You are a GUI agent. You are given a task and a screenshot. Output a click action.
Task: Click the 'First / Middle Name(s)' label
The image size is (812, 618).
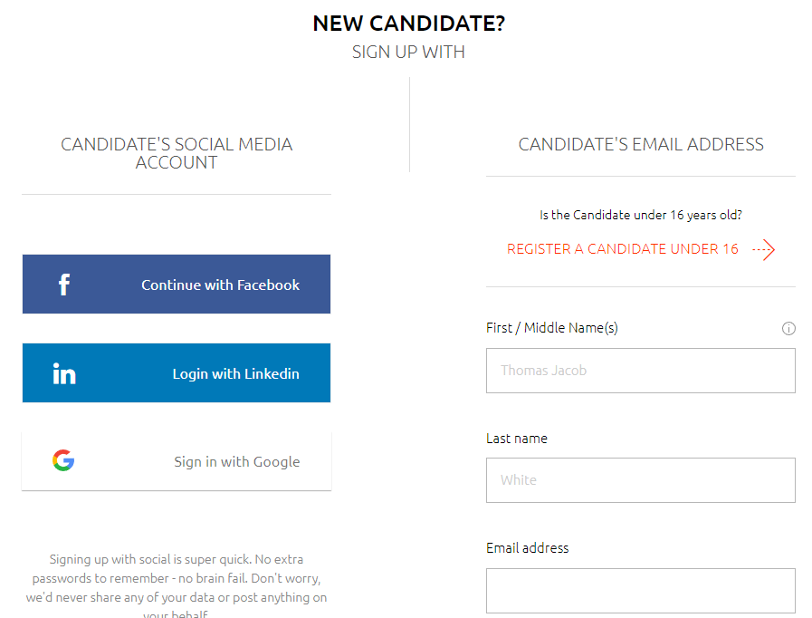(x=552, y=328)
